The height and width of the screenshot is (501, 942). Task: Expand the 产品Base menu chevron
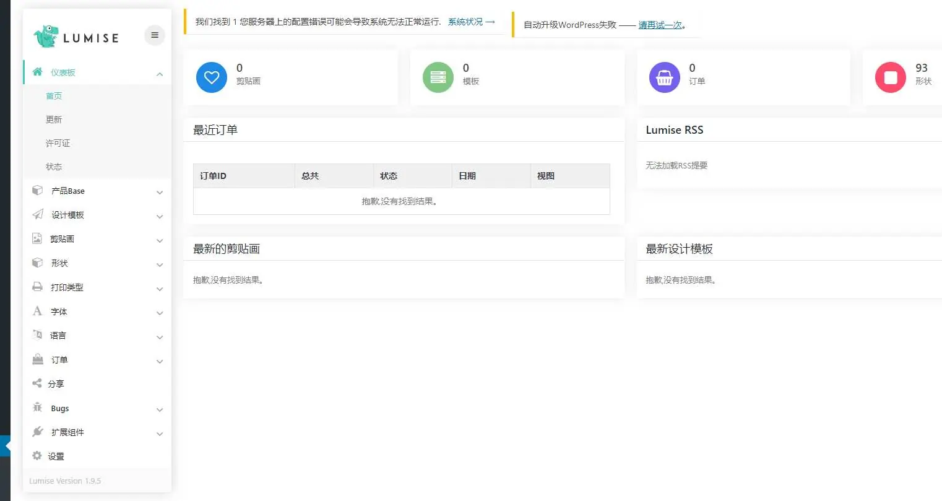(160, 193)
